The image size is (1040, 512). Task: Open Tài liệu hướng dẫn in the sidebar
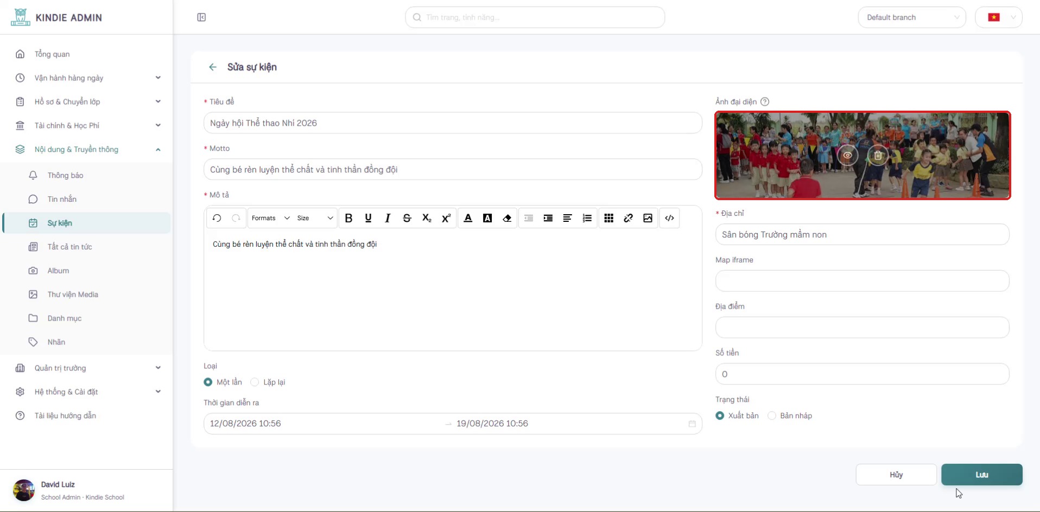click(x=87, y=415)
